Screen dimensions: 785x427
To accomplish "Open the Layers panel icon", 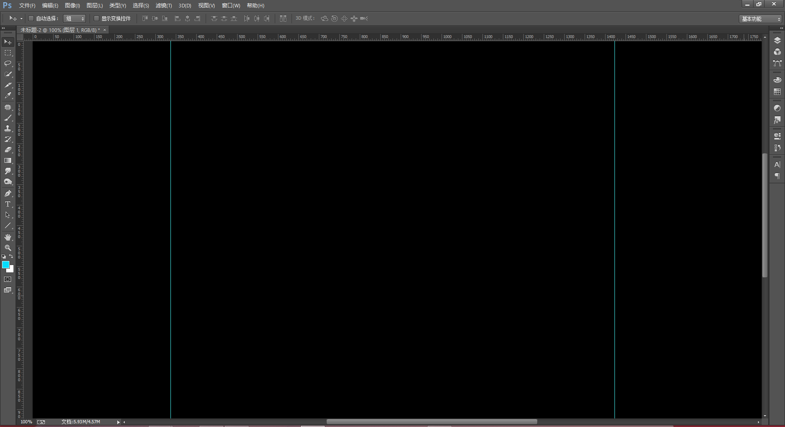I will tap(777, 40).
